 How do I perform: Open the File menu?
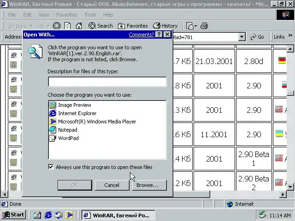[x=12, y=15]
